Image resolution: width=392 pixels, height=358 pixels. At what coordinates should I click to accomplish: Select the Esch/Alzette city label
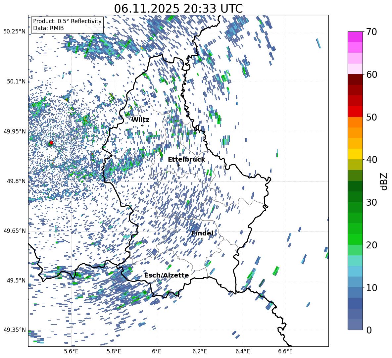pyautogui.click(x=167, y=275)
